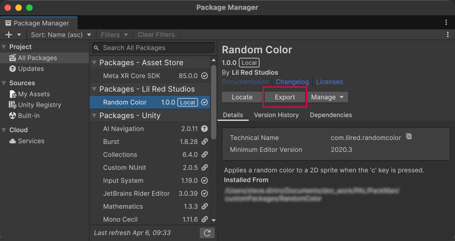Click the Mathematics dependency link icon

click(205, 206)
